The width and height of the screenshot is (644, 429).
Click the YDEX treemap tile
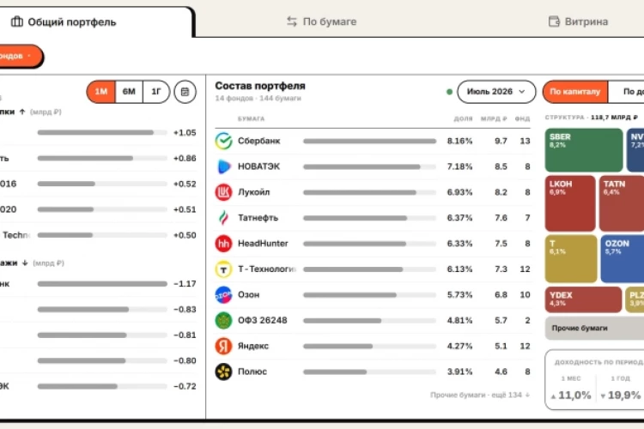tap(583, 299)
